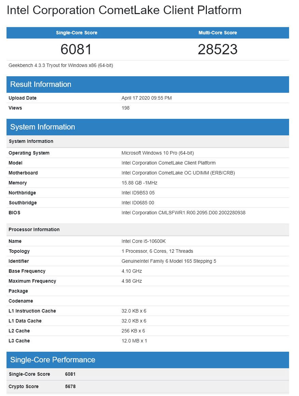The height and width of the screenshot is (396, 299).
Task: Click the gray 'System Information' subheader row
Action: 148,142
